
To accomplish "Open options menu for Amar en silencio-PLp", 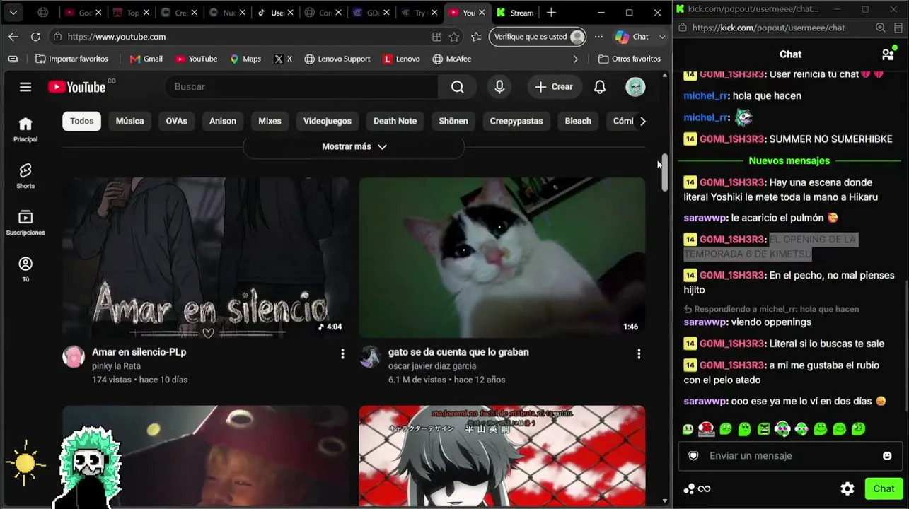I will pos(342,353).
